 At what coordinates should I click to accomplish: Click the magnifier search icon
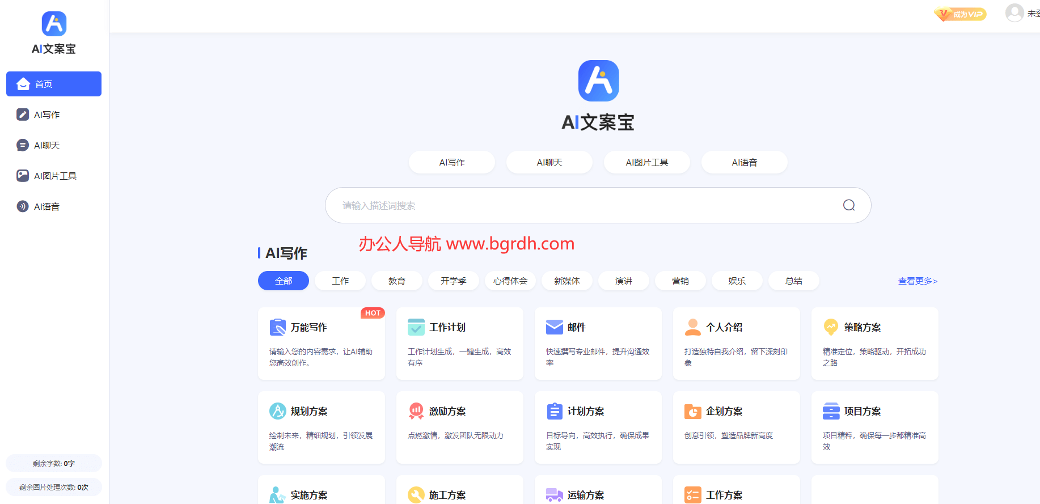point(849,205)
